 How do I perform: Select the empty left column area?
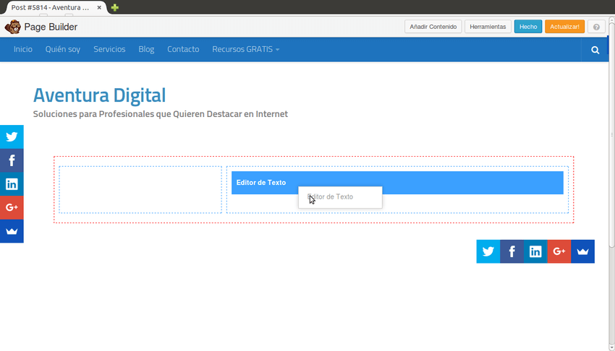[140, 189]
